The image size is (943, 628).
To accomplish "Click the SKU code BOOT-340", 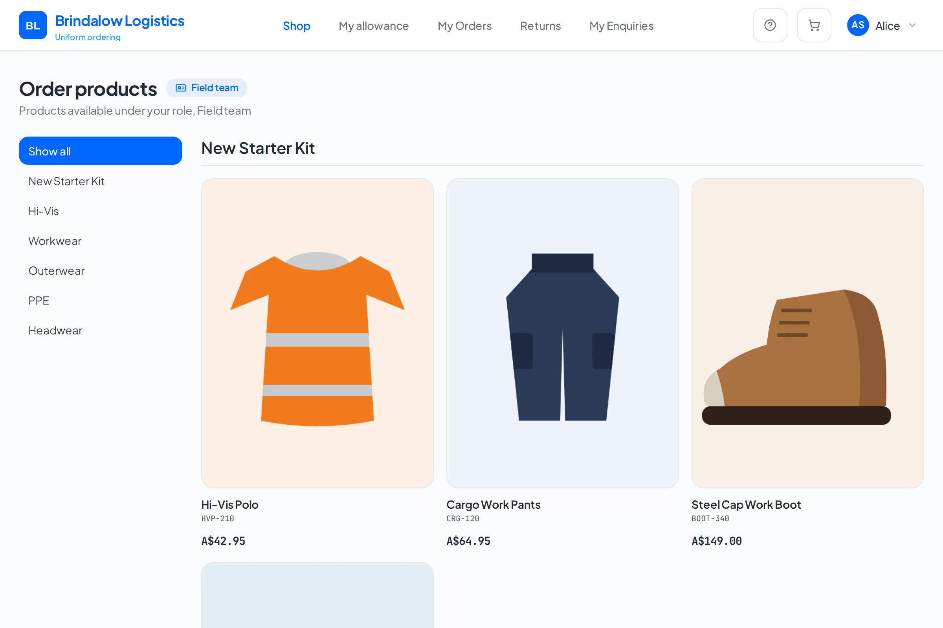I will coord(710,518).
